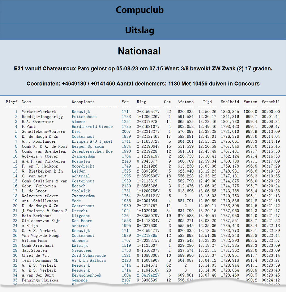
Task: Click the Nationaal section title
Action: [139, 51]
